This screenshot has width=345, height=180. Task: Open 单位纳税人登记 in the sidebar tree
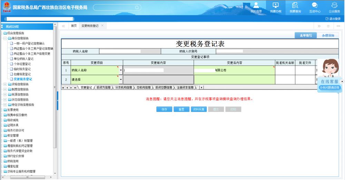[23, 59]
